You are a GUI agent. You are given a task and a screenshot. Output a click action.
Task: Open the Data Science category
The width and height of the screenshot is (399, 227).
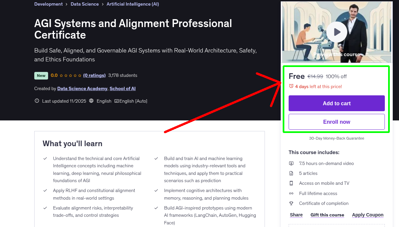tap(84, 4)
